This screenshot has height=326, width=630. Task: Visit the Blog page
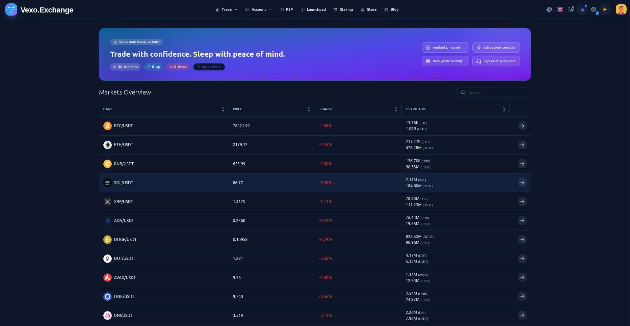tap(392, 9)
